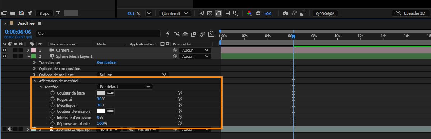Image resolution: width=431 pixels, height=139 pixels.
Task: Select the Sphere Mesh Layer 1 name
Action: pyautogui.click(x=74, y=56)
